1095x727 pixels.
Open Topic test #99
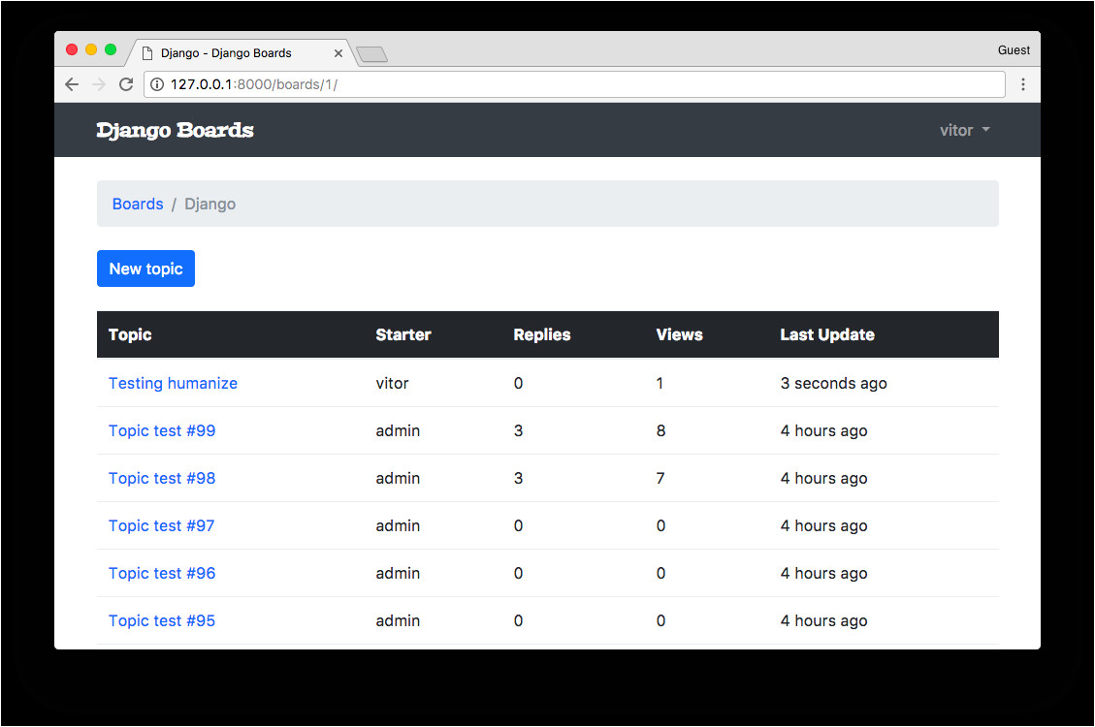(161, 430)
